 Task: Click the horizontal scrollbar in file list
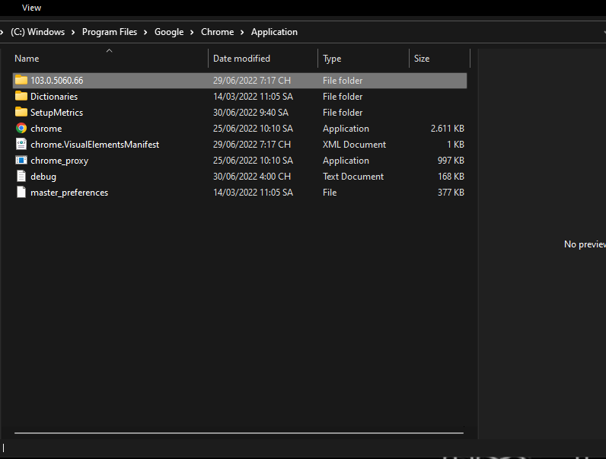[238, 433]
